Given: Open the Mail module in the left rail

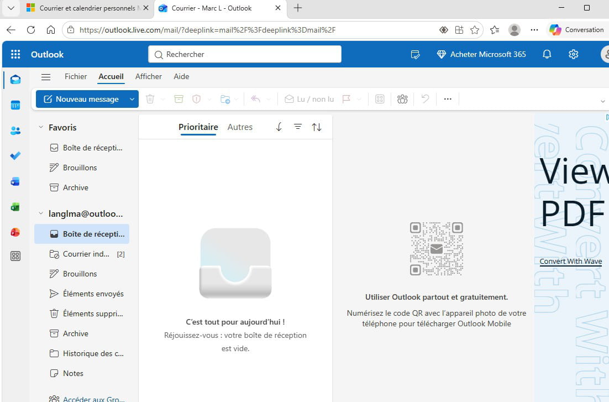Looking at the screenshot, I should coord(15,80).
